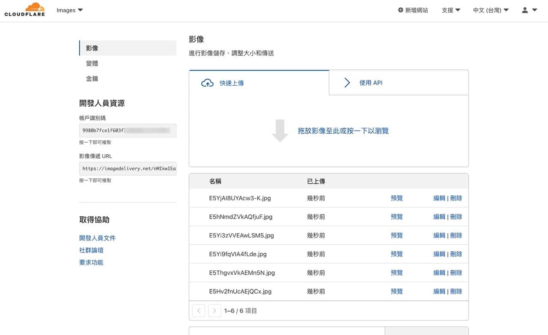Click file name E5Yi9fqVIA4fLde.jpg
Viewport: 548px width, 335px height.
coord(238,254)
